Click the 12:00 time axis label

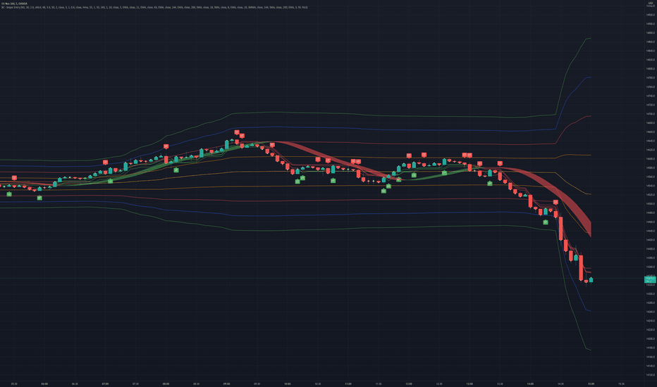click(409, 383)
